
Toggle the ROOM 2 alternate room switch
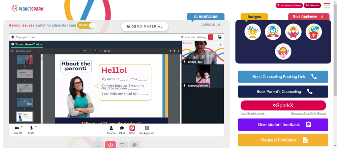[x=86, y=25]
